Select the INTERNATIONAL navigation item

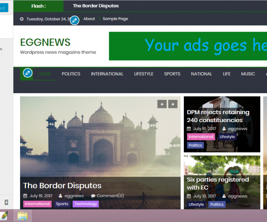(x=107, y=74)
